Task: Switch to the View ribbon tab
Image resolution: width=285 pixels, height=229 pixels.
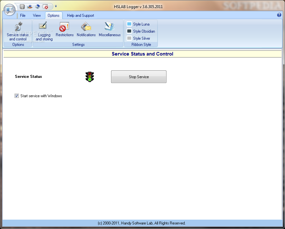Action: 37,16
